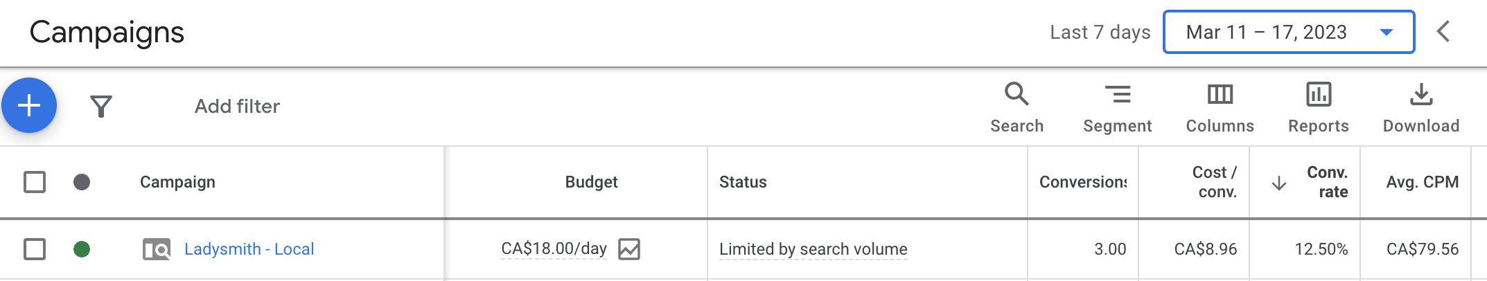Open the Search tool icon

click(1017, 107)
